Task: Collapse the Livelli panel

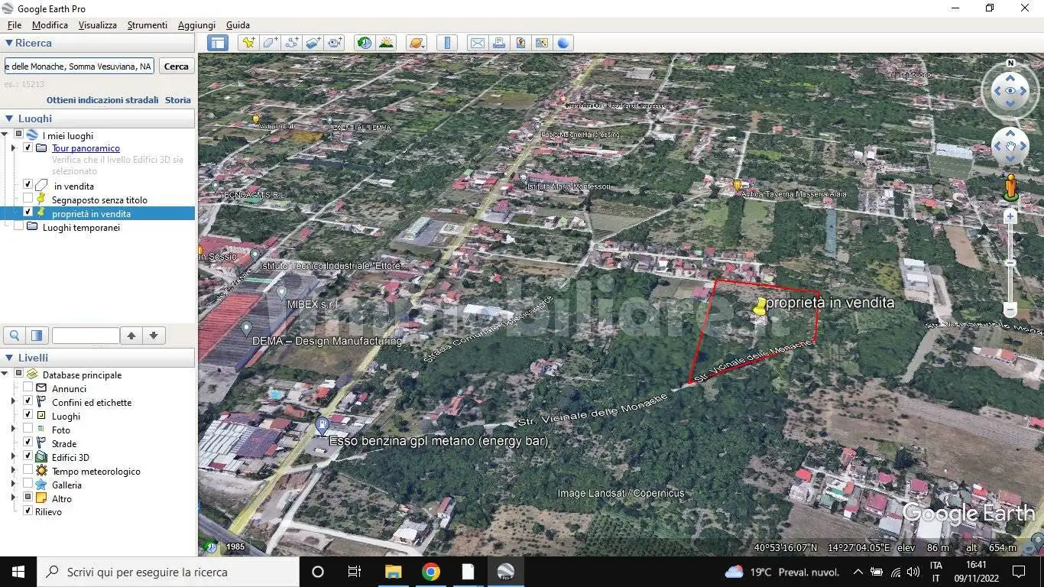Action: [9, 358]
